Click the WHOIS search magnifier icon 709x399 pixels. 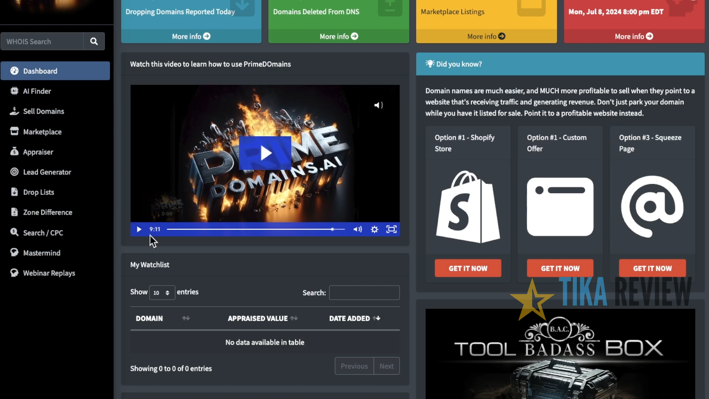(94, 41)
